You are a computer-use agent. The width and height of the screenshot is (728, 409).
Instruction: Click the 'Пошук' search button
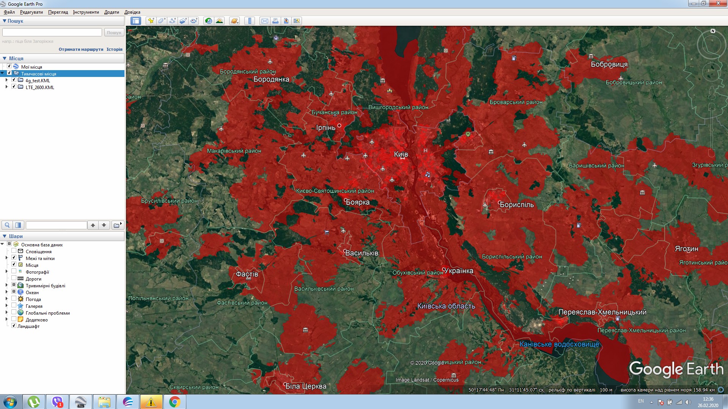pyautogui.click(x=114, y=33)
